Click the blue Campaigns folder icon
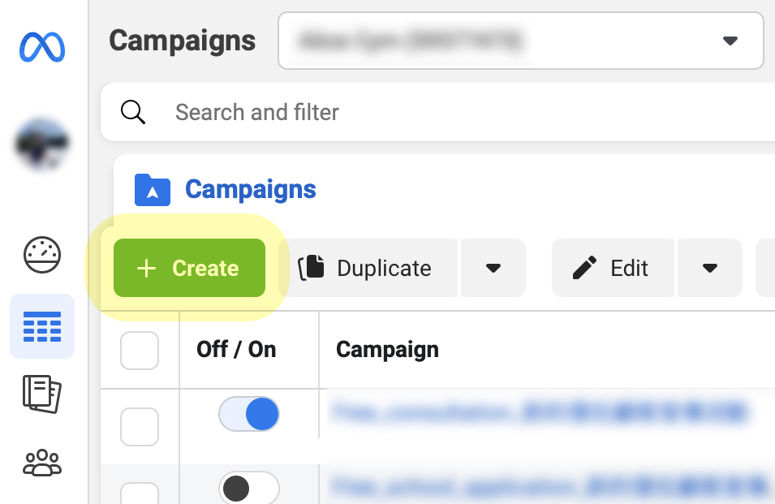 tap(153, 190)
